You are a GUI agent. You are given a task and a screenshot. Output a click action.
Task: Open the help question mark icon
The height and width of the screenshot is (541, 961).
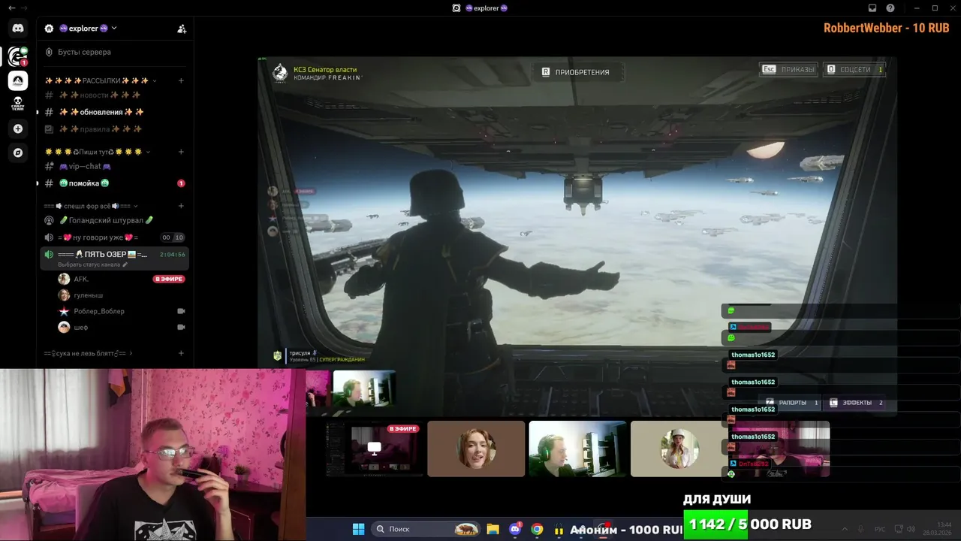(x=890, y=8)
